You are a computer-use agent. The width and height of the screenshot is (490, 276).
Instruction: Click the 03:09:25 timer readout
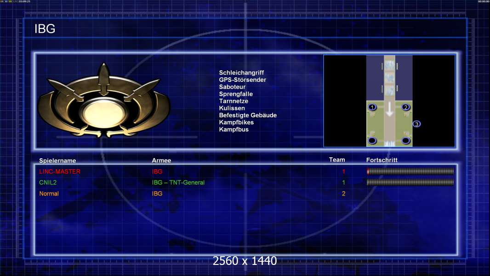click(x=25, y=1)
